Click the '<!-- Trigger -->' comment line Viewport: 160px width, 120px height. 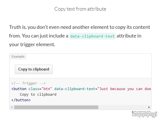(x=28, y=83)
